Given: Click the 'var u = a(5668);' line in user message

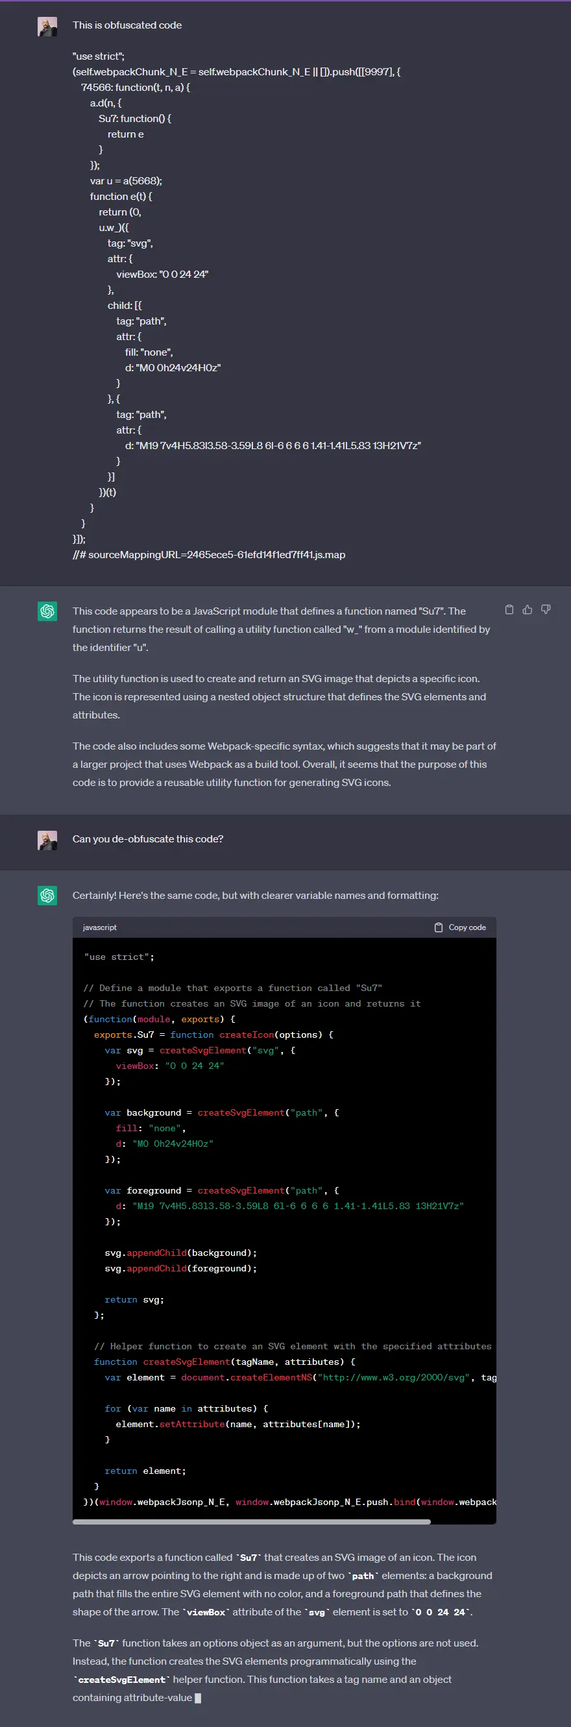Looking at the screenshot, I should pyautogui.click(x=126, y=181).
